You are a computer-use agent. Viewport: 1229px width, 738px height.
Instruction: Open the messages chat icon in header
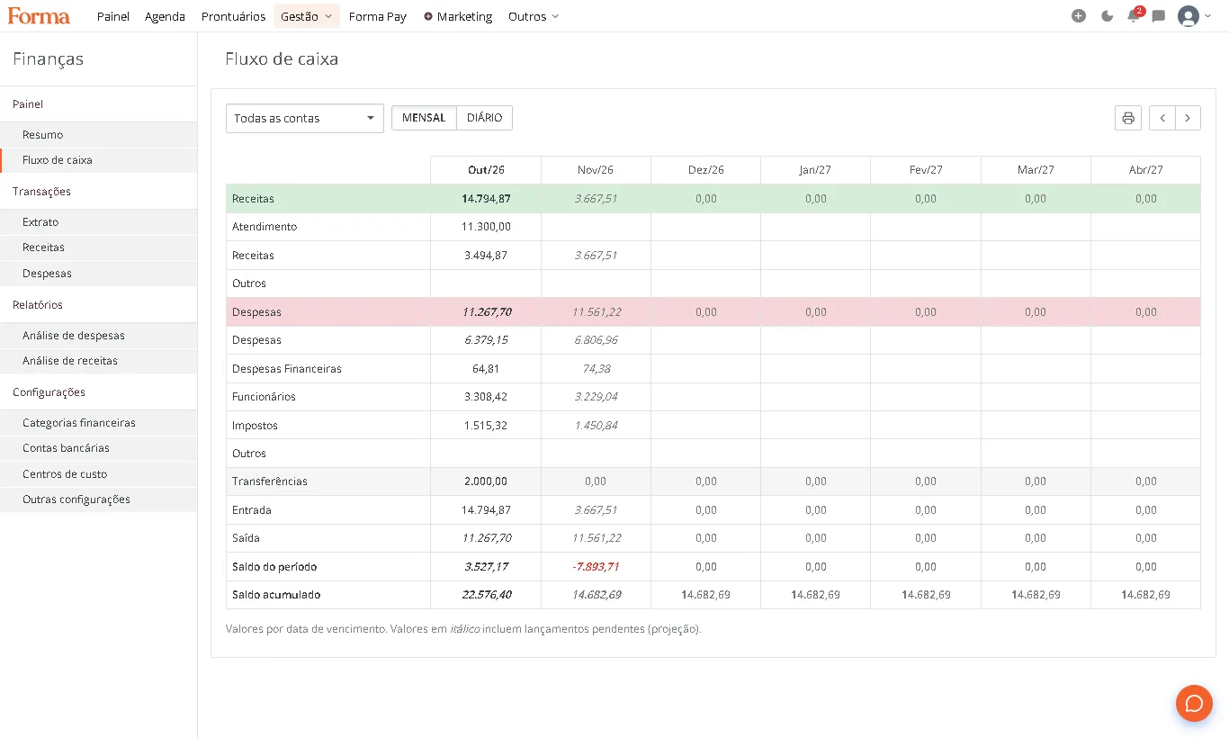click(x=1159, y=16)
